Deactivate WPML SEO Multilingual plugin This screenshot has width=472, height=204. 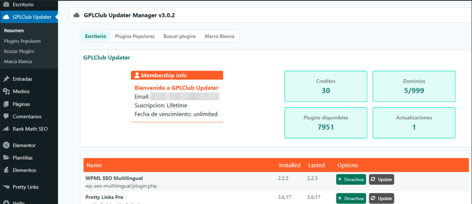pyautogui.click(x=351, y=179)
